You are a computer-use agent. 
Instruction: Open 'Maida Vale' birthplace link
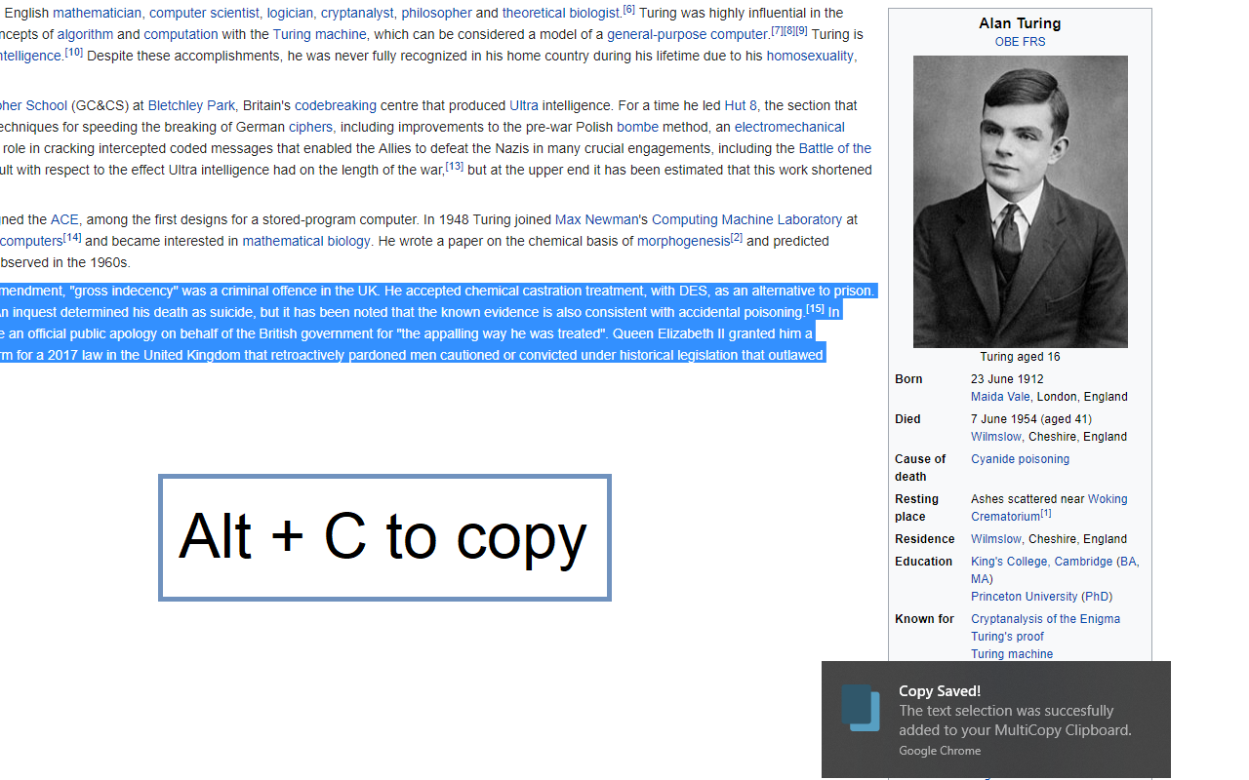pos(1000,397)
